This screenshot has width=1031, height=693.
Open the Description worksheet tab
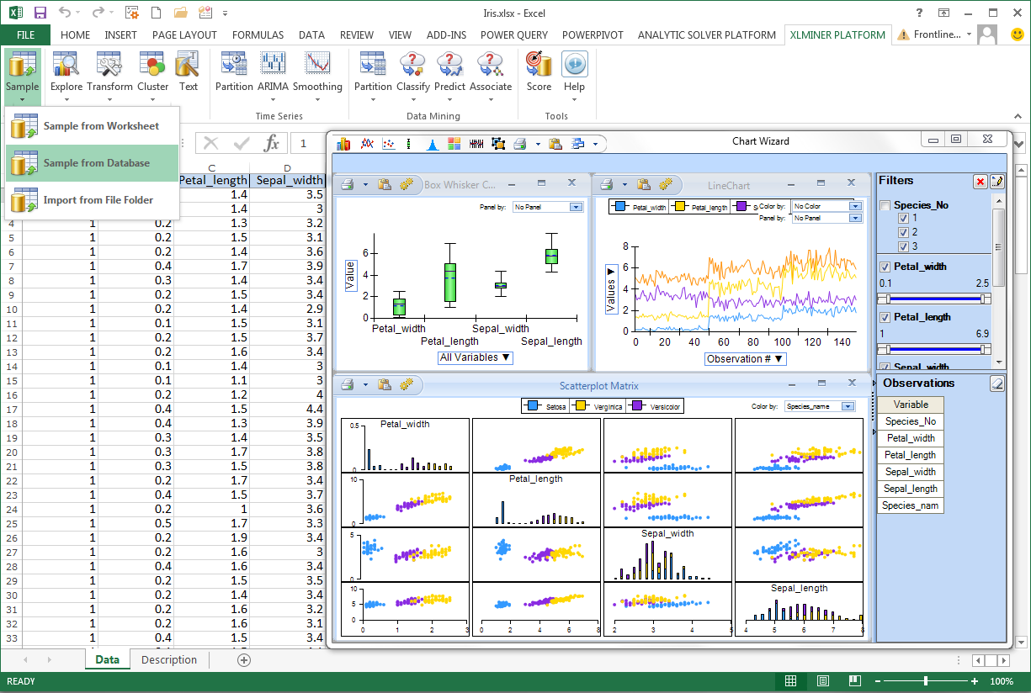coord(168,660)
